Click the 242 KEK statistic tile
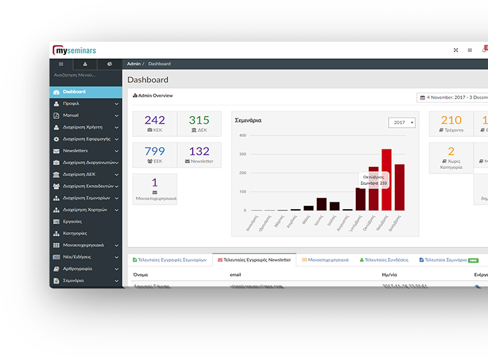The image size is (488, 358). coord(155,124)
